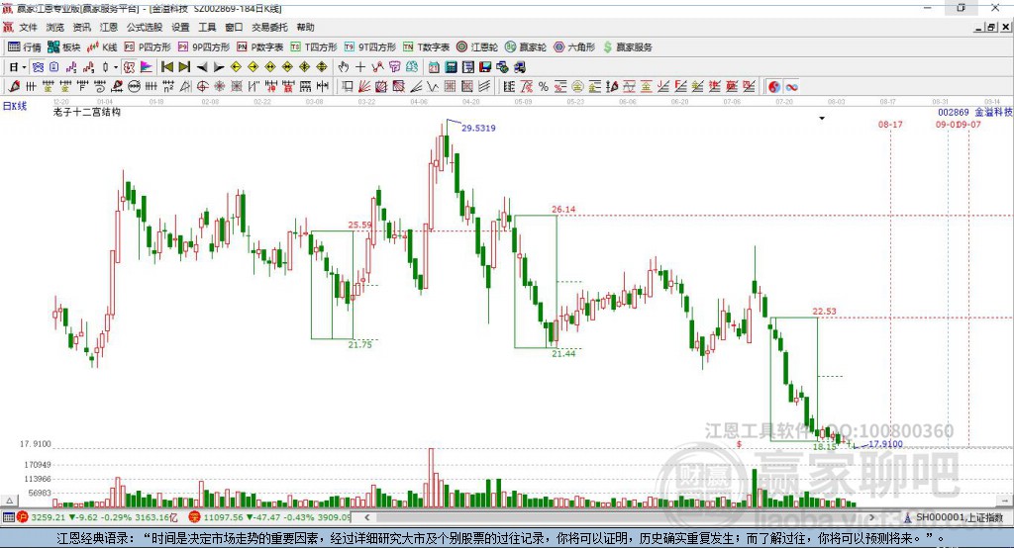
Task: Open the 工具 menu
Action: [x=207, y=27]
